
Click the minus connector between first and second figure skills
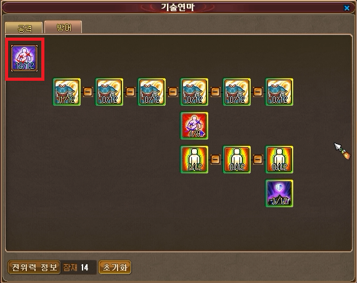click(x=215, y=160)
